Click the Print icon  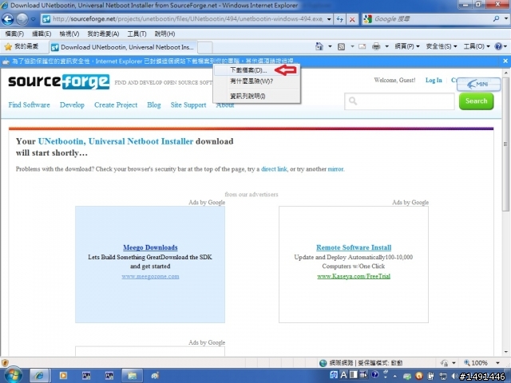pyautogui.click(x=376, y=46)
